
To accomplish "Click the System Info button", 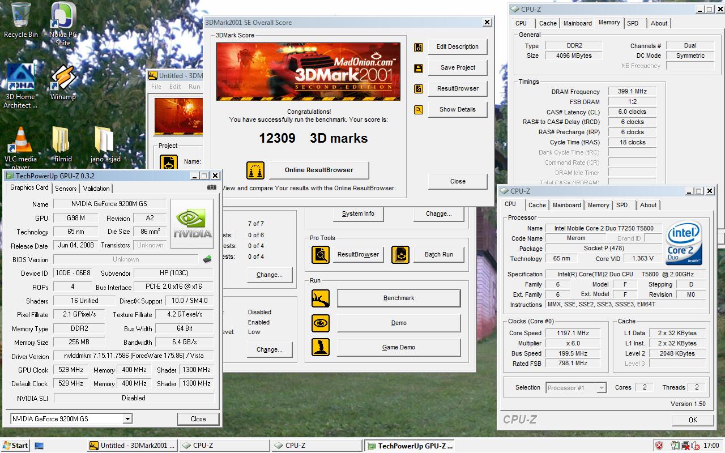I will tap(358, 214).
